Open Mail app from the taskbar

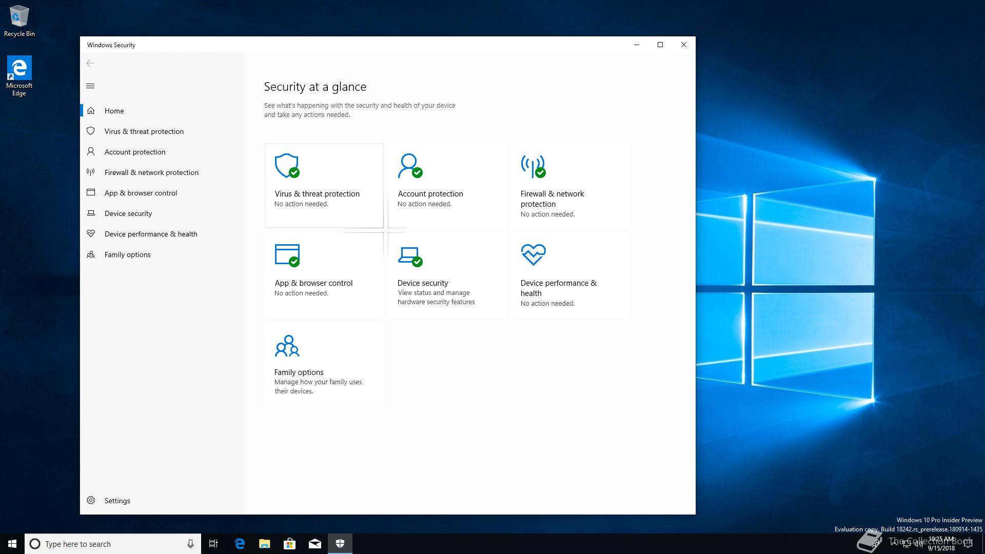pyautogui.click(x=315, y=544)
